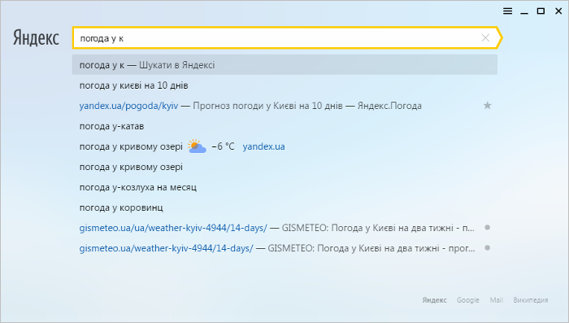Switch search engine to Википедия
The image size is (569, 323).
pyautogui.click(x=531, y=300)
